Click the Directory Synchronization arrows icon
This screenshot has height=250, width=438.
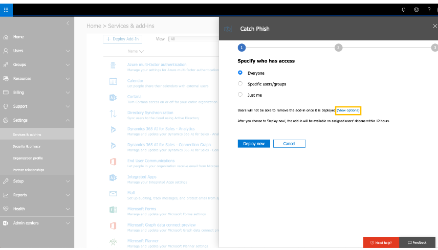pyautogui.click(x=113, y=113)
